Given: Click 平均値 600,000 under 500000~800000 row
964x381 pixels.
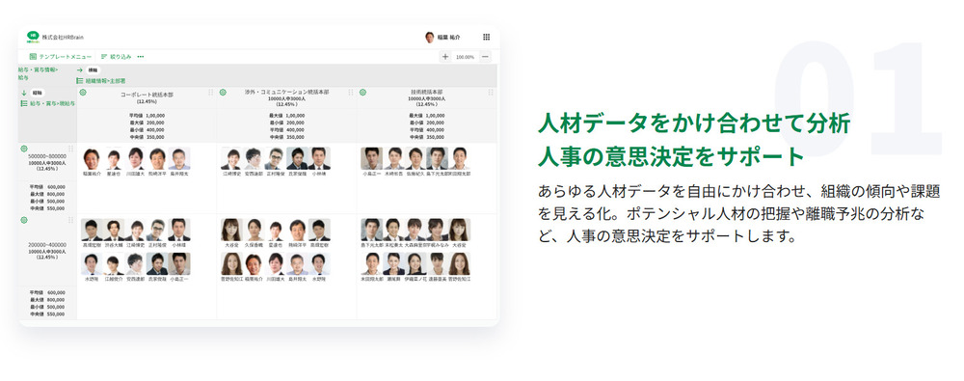Looking at the screenshot, I should pyautogui.click(x=47, y=186).
